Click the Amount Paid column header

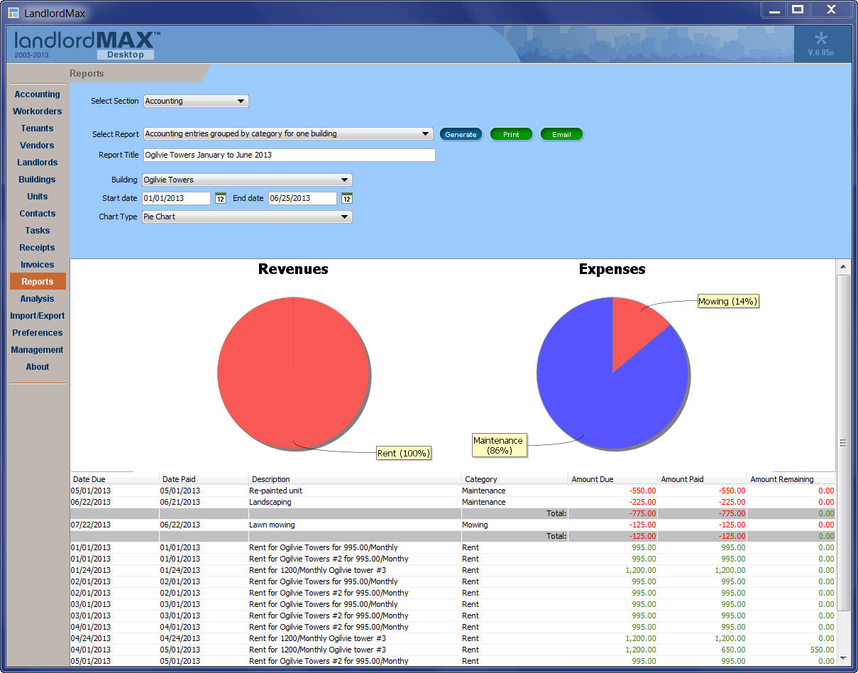(702, 479)
